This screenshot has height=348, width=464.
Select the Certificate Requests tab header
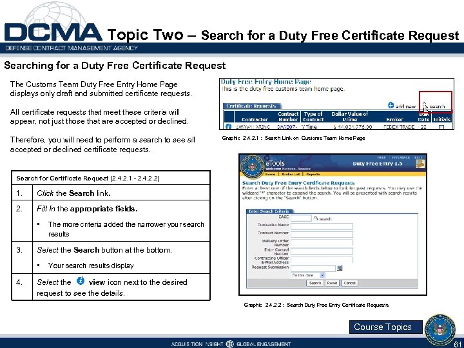[x=251, y=106]
